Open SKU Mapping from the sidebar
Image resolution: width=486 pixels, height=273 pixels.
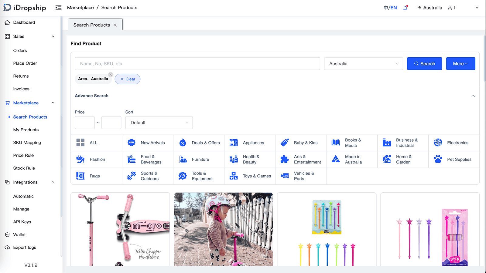27,142
